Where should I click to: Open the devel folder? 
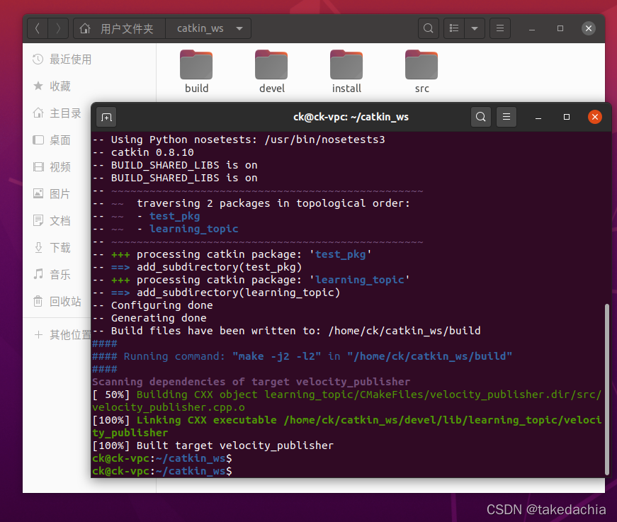click(271, 72)
